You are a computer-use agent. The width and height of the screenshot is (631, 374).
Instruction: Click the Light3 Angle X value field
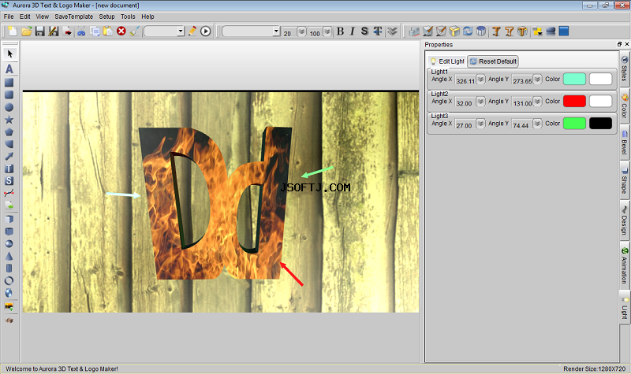(465, 124)
